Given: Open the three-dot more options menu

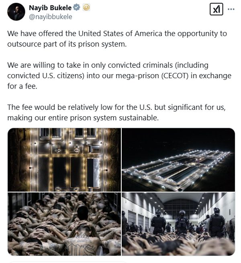Looking at the screenshot, I should 231,9.
